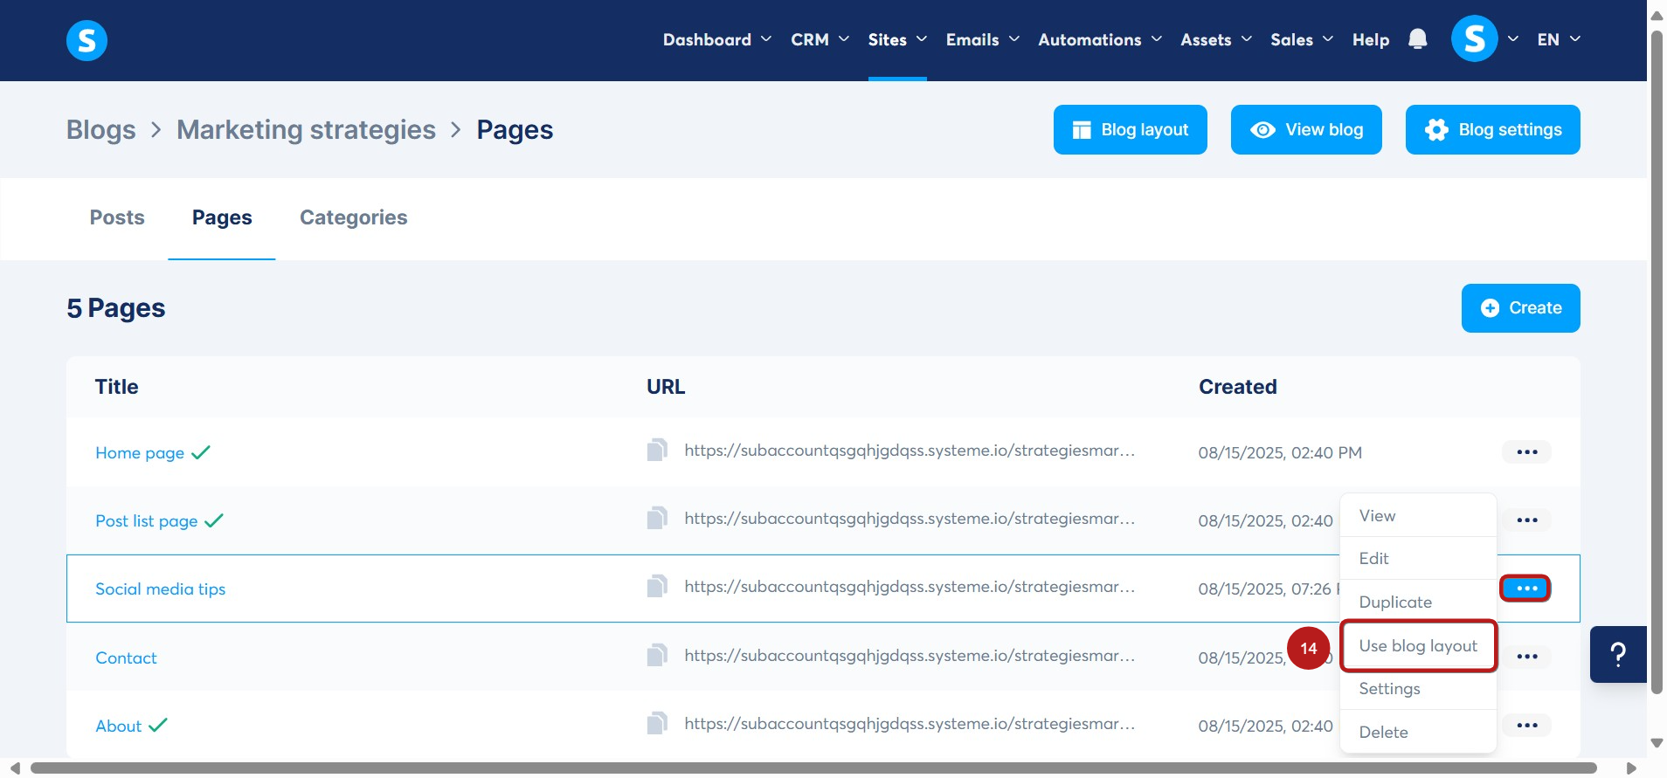Expand the Emails menu
This screenshot has width=1667, height=778.
(983, 39)
